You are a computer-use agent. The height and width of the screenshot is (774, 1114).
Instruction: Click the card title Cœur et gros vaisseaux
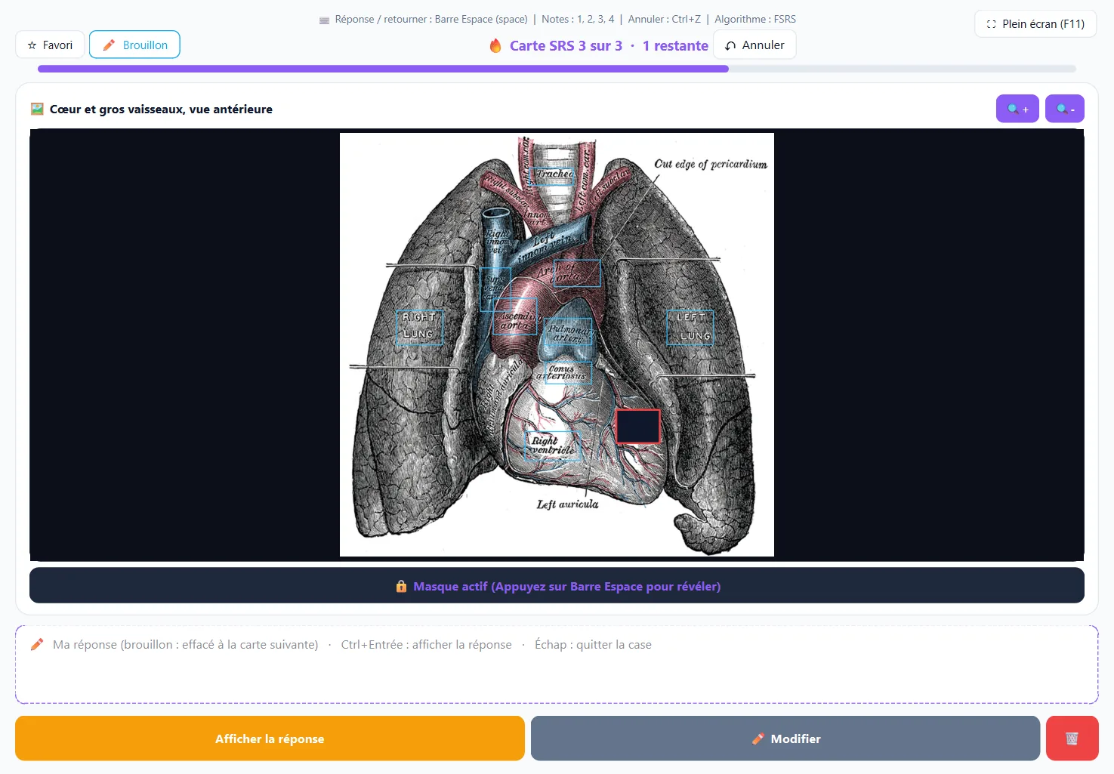pyautogui.click(x=161, y=109)
